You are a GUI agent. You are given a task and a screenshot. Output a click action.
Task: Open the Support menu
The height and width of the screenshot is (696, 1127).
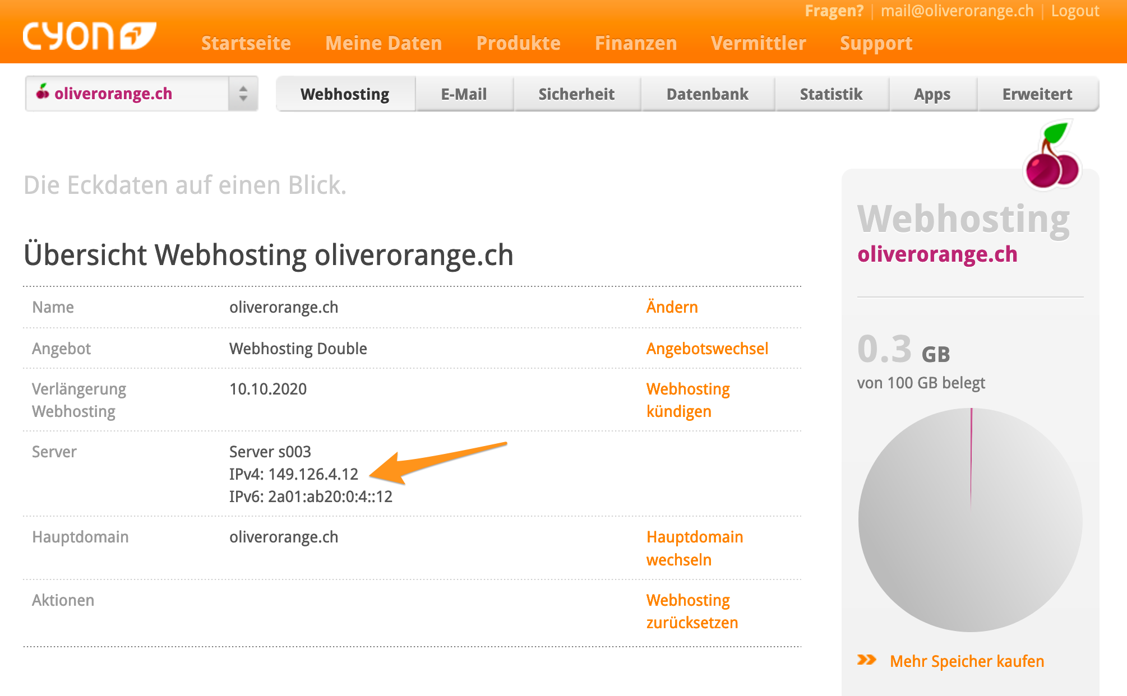click(x=876, y=43)
